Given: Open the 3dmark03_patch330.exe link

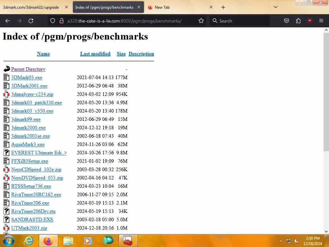Looking at the screenshot, I should [x=37, y=103].
